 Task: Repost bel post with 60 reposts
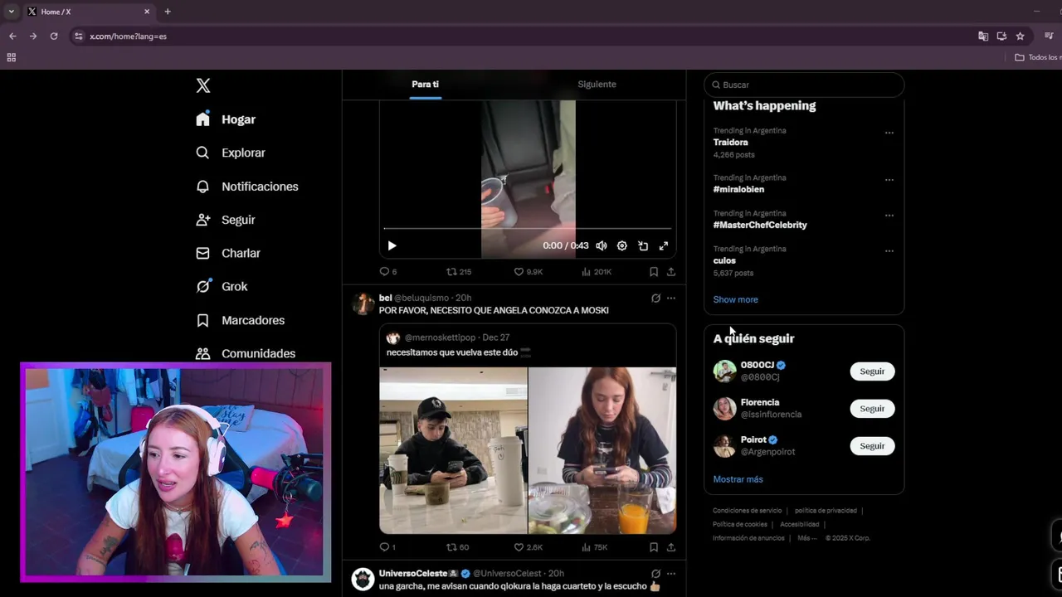(x=458, y=547)
